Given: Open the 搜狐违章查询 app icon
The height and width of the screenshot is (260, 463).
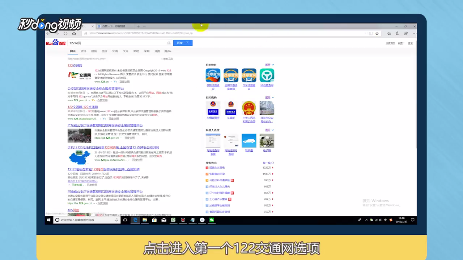Looking at the screenshot, I should click(213, 75).
